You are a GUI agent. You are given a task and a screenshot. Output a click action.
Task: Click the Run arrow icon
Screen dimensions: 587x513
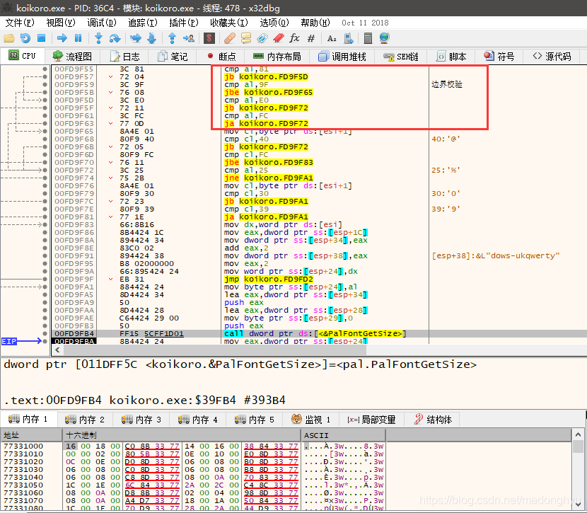point(62,38)
